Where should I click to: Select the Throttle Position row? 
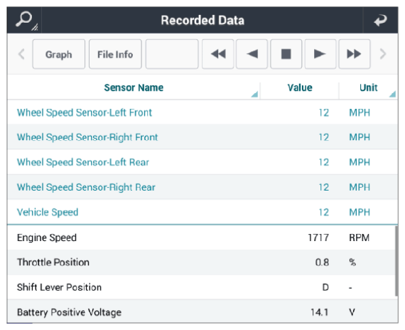[x=201, y=262]
